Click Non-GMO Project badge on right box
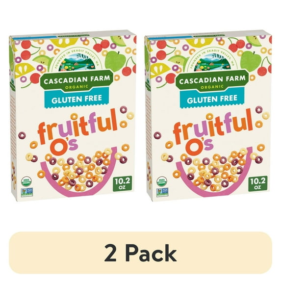Screen dimensions: 281x281 click(x=162, y=192)
